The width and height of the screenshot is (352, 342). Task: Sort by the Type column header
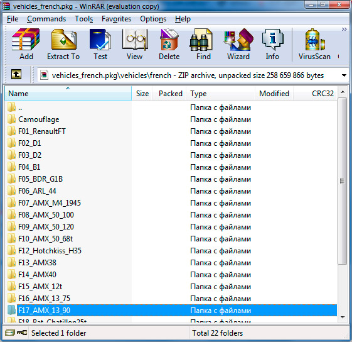point(221,94)
